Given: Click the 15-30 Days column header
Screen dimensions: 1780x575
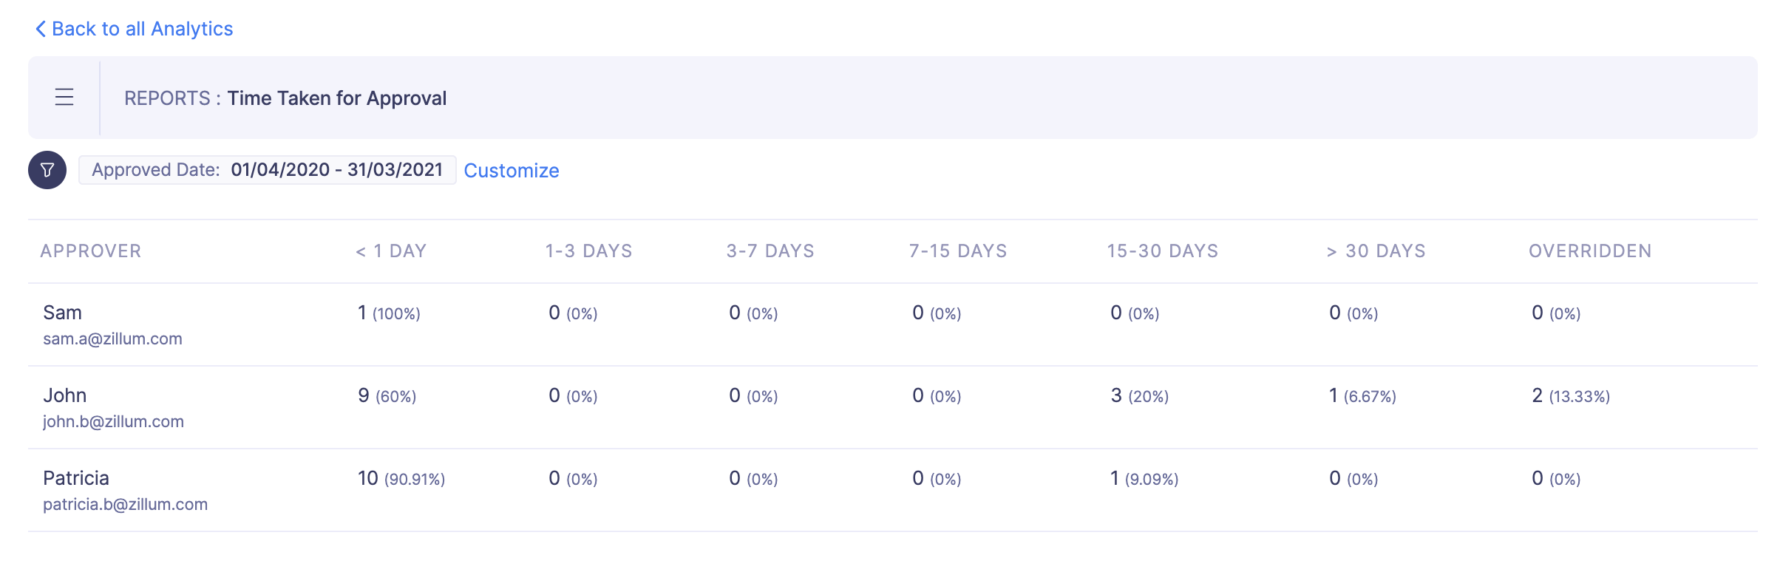Looking at the screenshot, I should tap(1162, 251).
